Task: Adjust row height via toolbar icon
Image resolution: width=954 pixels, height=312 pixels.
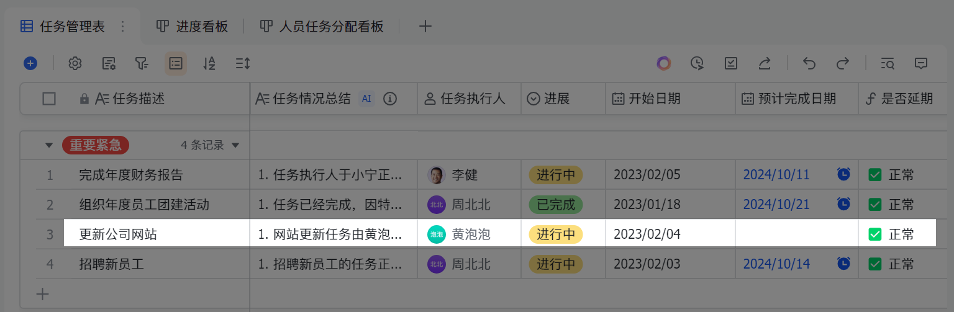Action: click(x=242, y=63)
